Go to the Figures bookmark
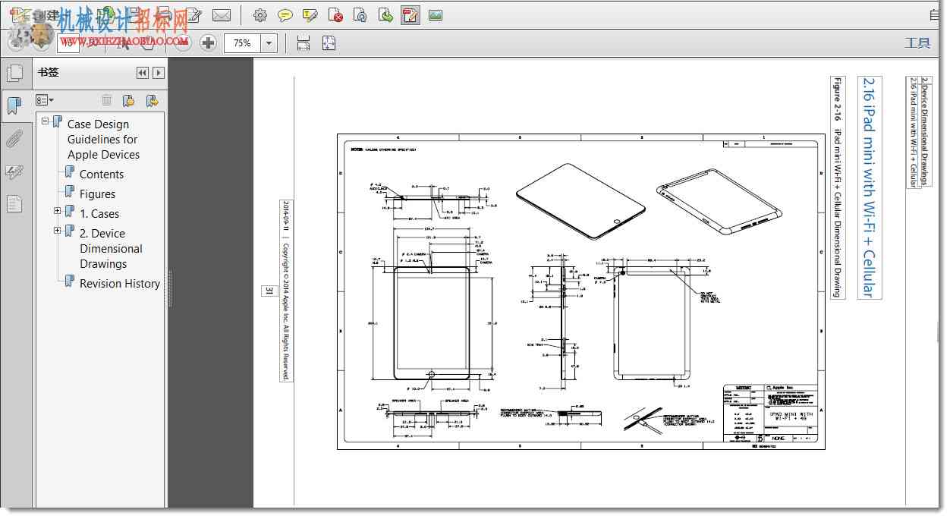Screen dimensions: 950x519 [x=98, y=194]
